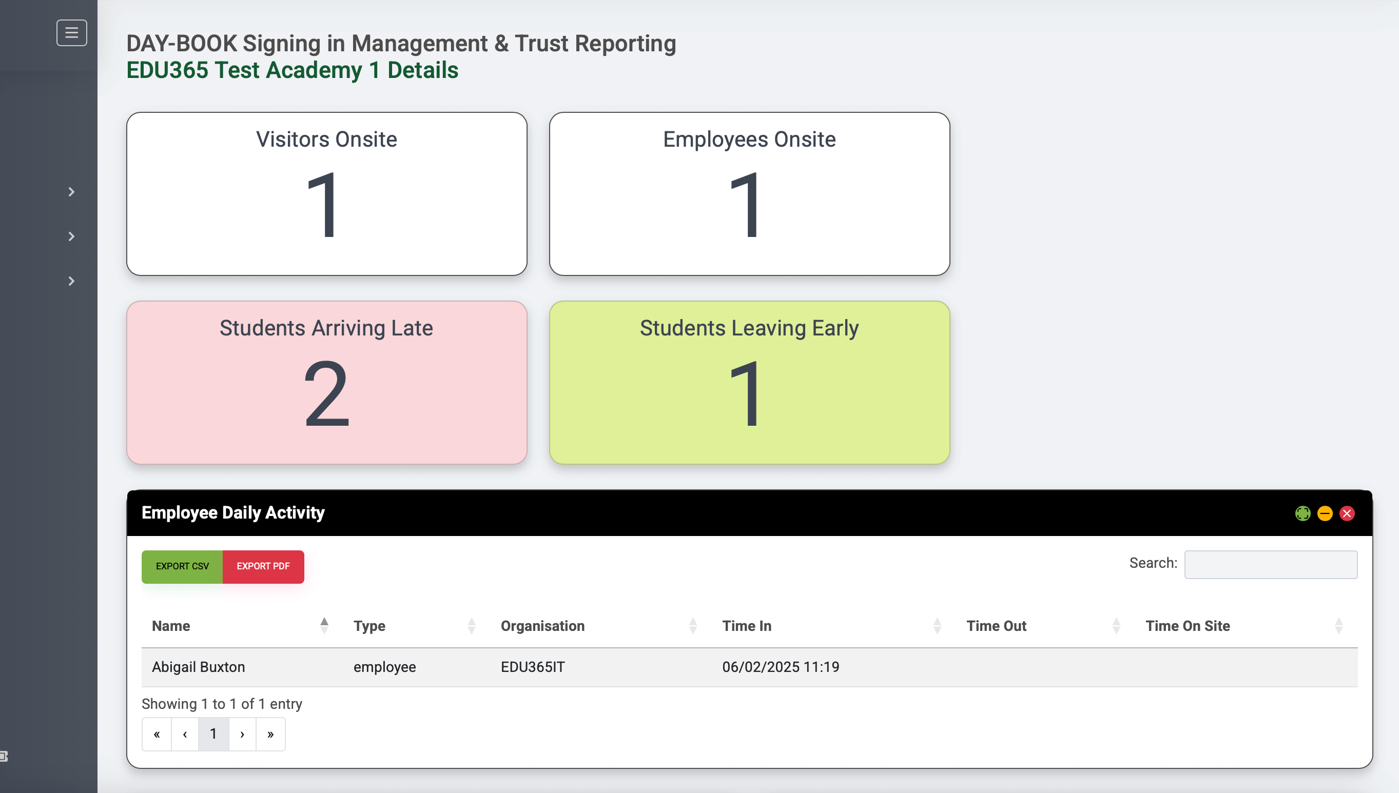1399x793 pixels.
Task: Sort by Organisation column arrows
Action: coord(693,626)
